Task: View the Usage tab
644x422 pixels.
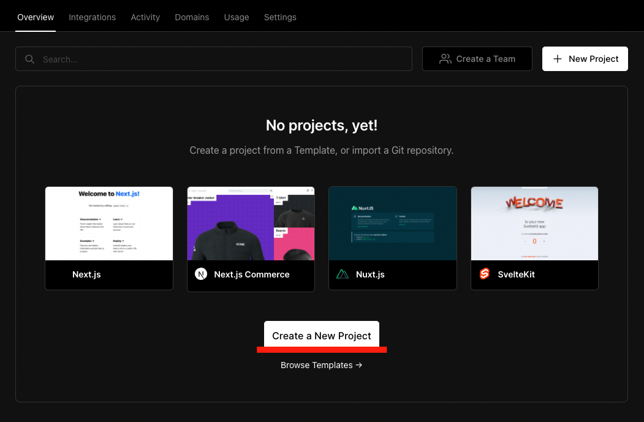Action: point(237,17)
